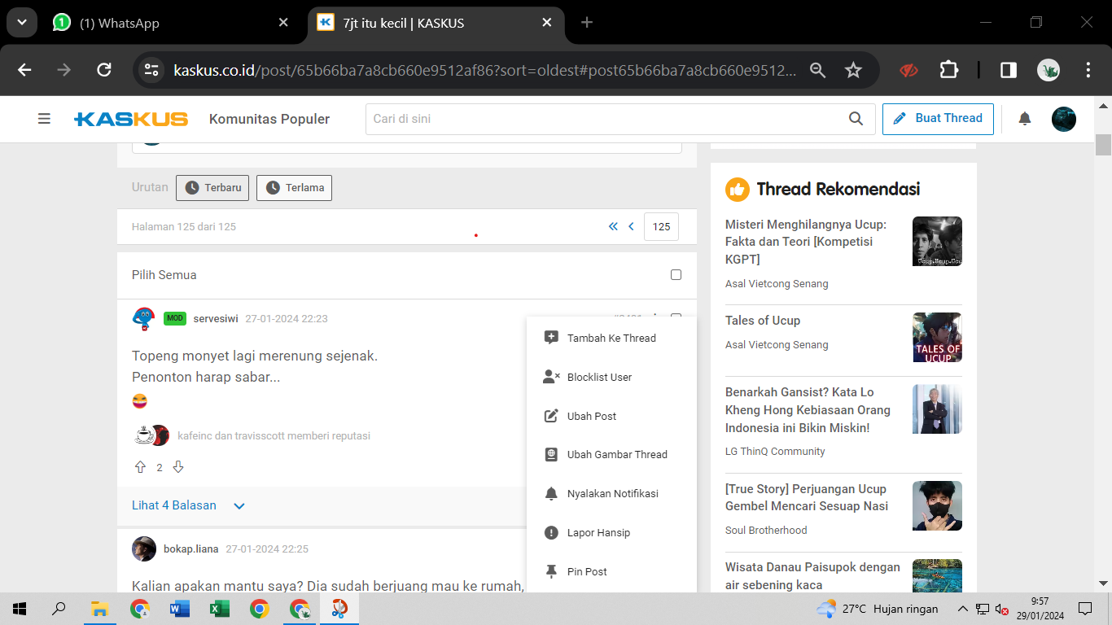Image resolution: width=1112 pixels, height=625 pixels.
Task: Expand Lihat 4 Balasan replies
Action: click(x=189, y=505)
